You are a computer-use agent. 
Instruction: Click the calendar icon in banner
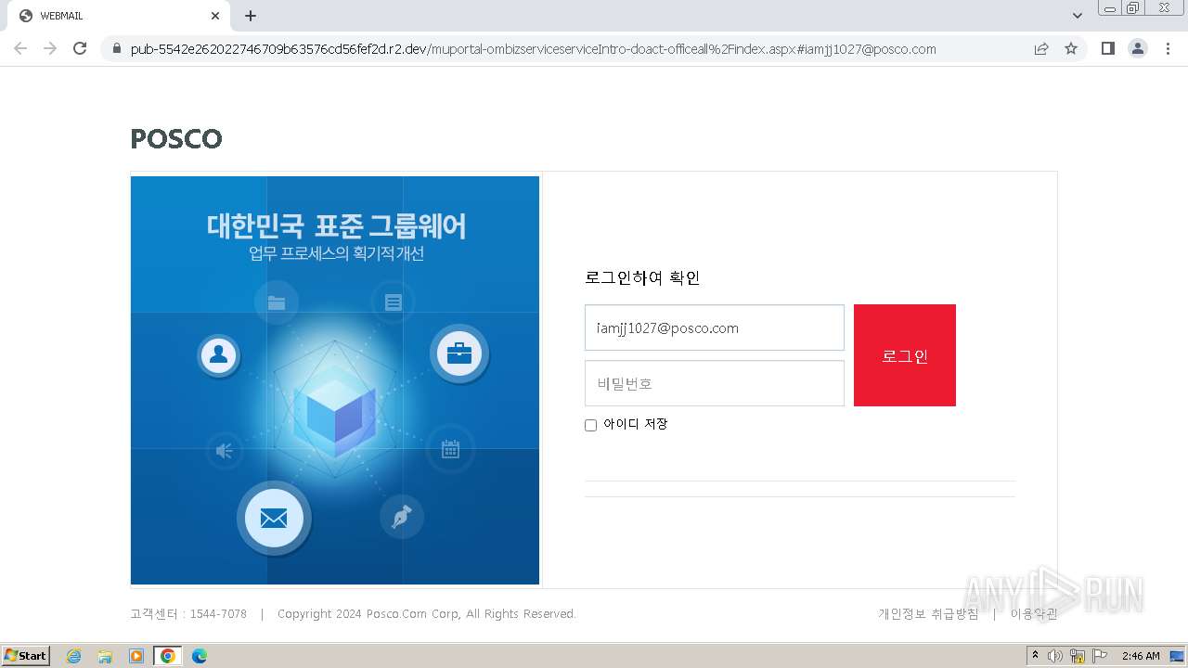coord(450,450)
